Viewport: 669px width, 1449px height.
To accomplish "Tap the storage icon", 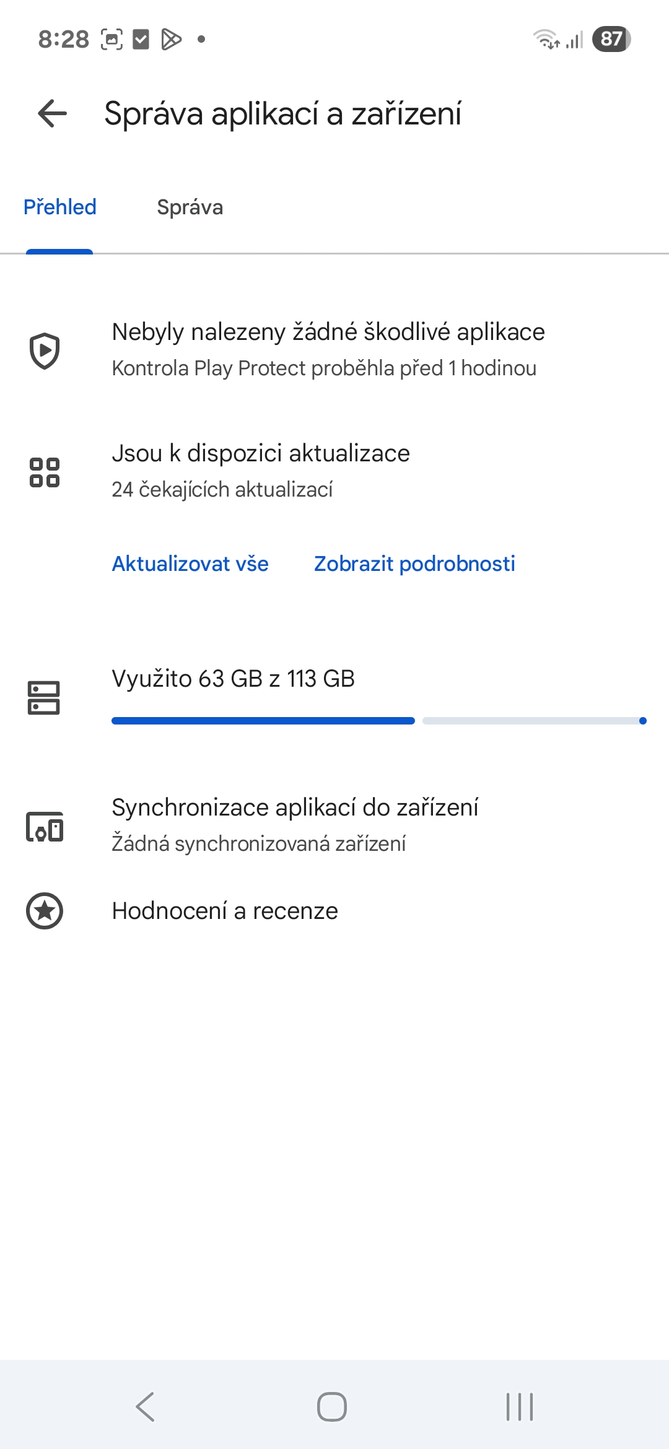I will click(x=44, y=698).
